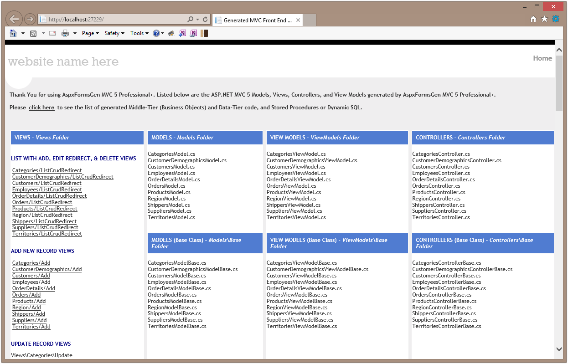Click the vertical scrollbar thumb
Screen dimensions: 568x364
pyautogui.click(x=559, y=83)
